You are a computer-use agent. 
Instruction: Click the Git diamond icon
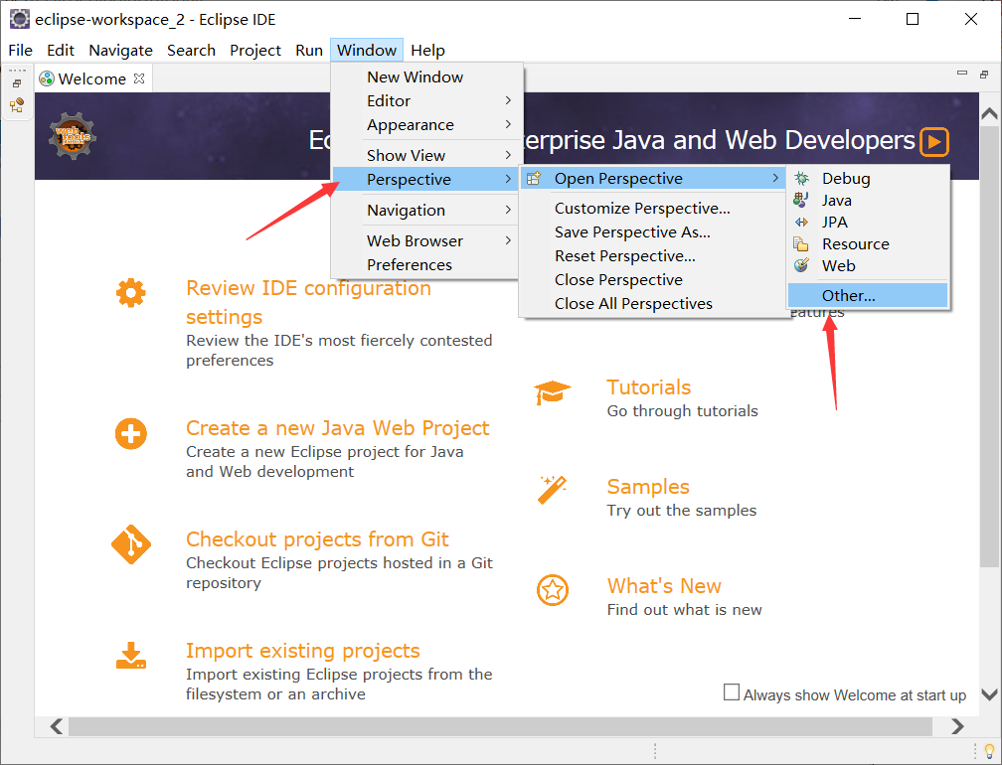click(x=131, y=544)
